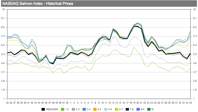Toggle the 5-6 series legend label

tap(110, 109)
